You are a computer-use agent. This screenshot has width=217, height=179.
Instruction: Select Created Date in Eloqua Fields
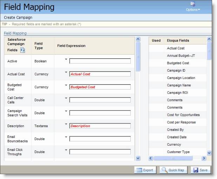177,137
